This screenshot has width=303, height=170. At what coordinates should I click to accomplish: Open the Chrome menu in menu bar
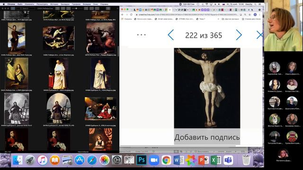pyautogui.click(x=11, y=4)
